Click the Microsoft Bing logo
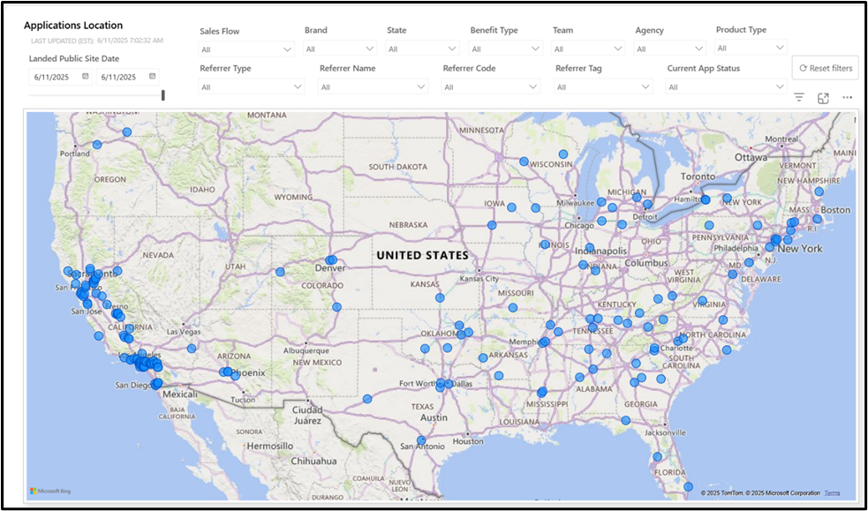This screenshot has height=511, width=868. [50, 491]
